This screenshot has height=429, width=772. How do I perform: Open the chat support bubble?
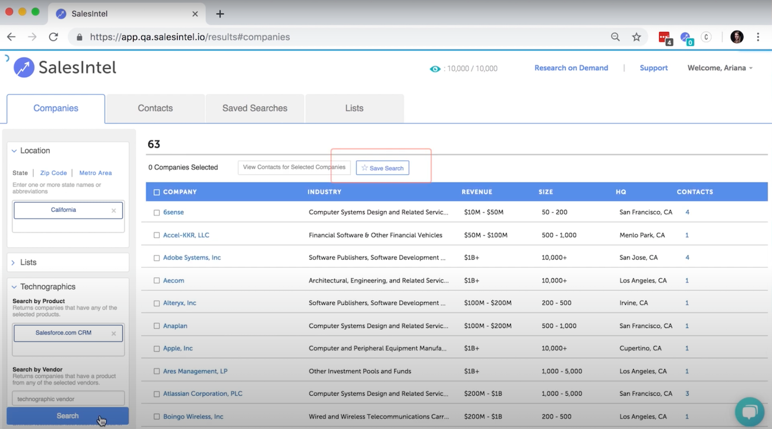click(749, 412)
